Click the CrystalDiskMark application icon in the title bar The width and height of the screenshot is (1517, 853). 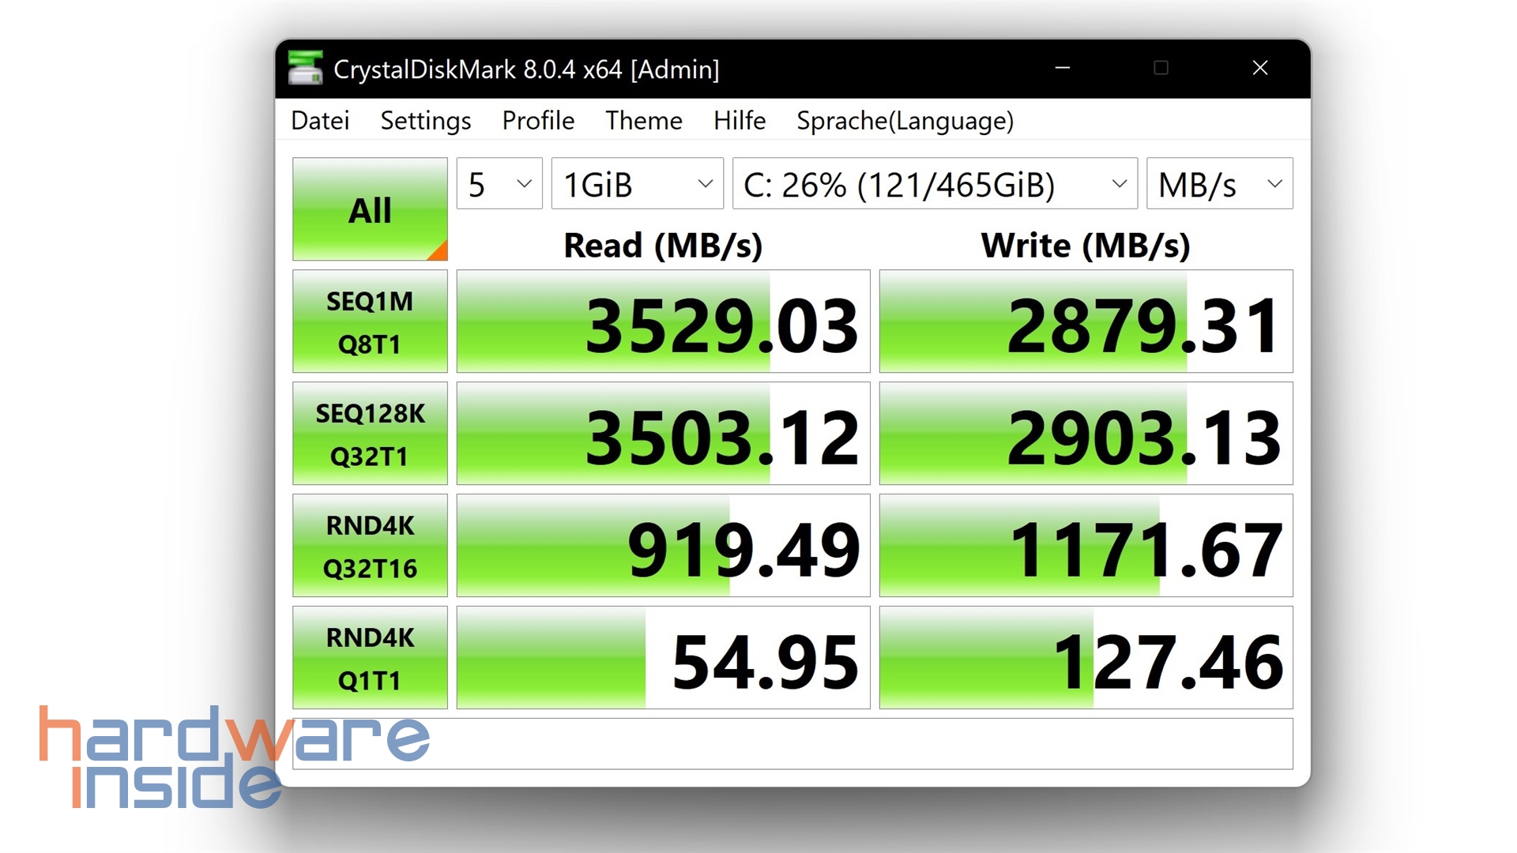pos(307,68)
